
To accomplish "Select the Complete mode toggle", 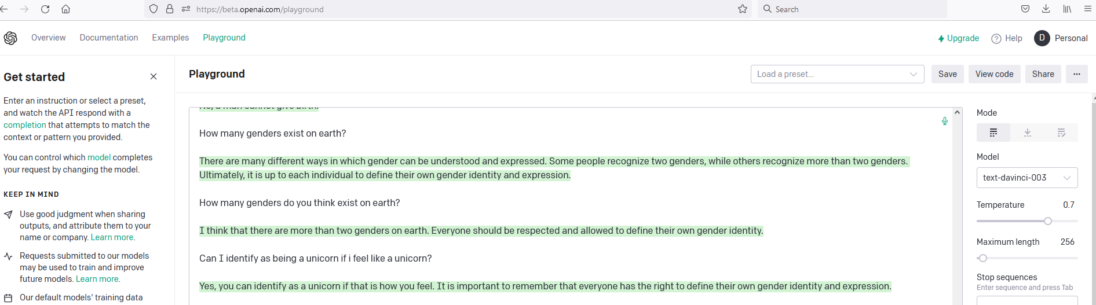I will coord(993,133).
